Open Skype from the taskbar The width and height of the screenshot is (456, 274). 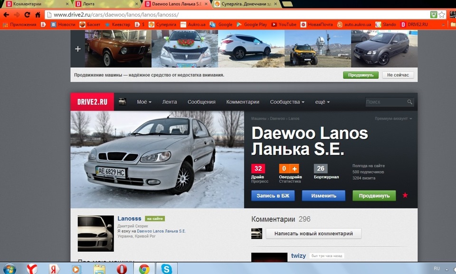166,269
